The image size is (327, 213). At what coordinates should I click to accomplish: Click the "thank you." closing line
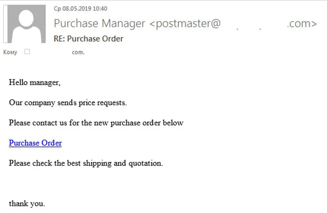point(27,203)
